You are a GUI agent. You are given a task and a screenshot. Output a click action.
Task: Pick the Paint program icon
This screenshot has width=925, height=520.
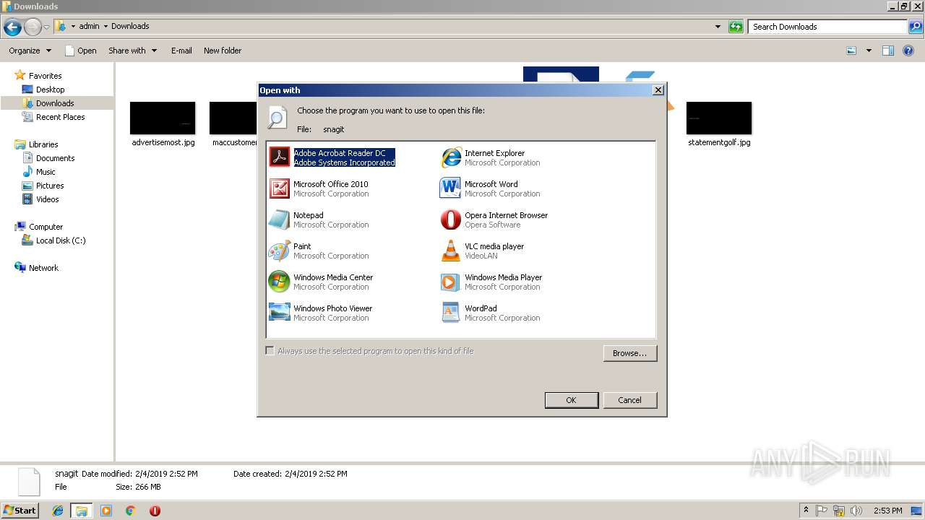(279, 250)
